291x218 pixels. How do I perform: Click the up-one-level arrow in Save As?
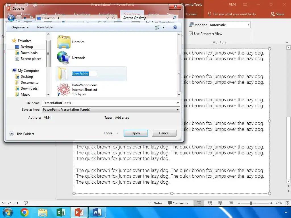31,18
